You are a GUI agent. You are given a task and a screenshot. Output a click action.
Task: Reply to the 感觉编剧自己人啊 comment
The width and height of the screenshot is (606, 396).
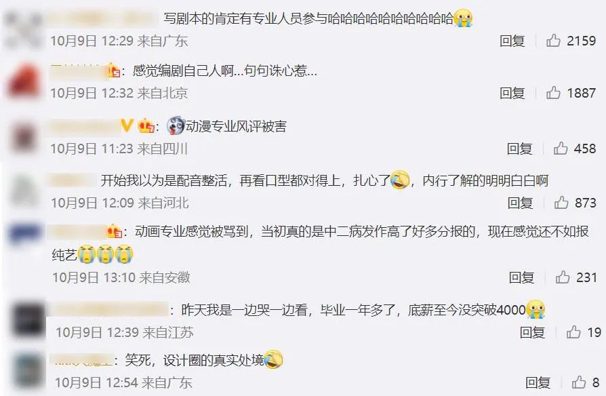click(x=512, y=93)
